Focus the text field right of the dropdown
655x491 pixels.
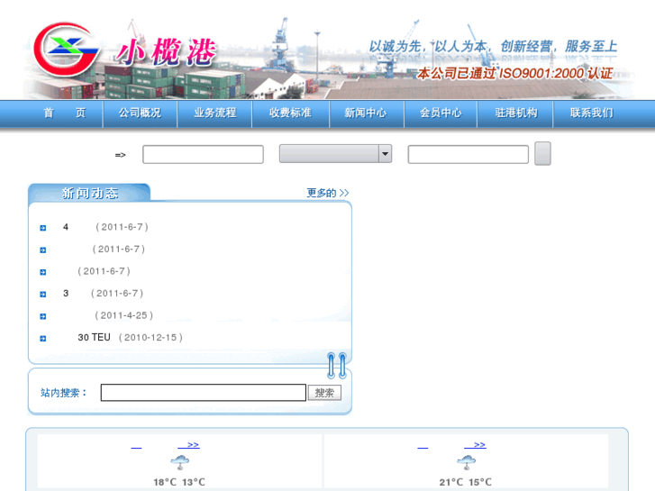469,154
